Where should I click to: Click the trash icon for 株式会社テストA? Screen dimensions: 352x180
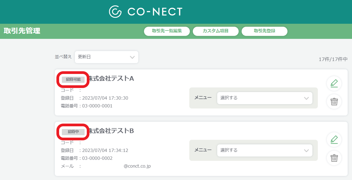coord(334,102)
